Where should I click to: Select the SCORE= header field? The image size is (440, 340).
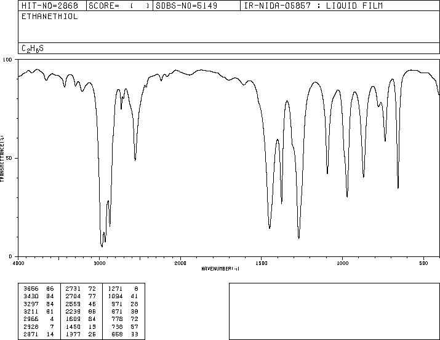click(119, 6)
